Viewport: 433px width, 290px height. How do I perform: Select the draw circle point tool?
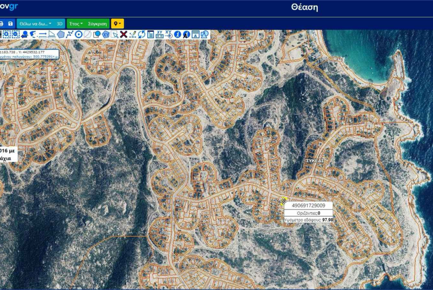79,34
